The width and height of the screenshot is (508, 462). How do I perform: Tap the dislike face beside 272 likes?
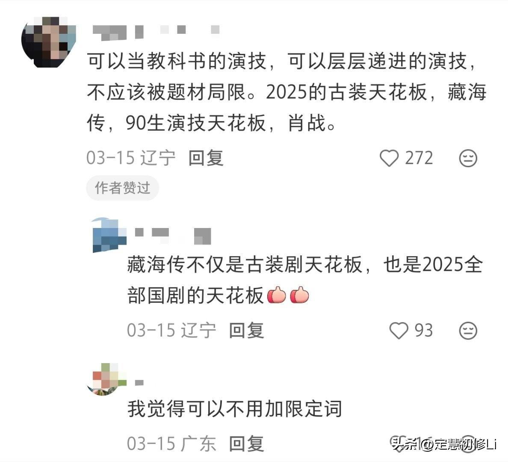click(x=468, y=158)
